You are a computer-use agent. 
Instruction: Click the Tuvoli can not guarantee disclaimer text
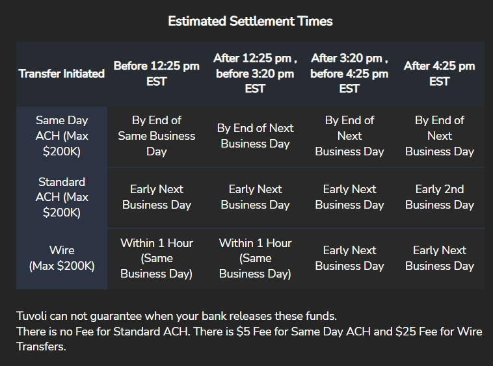(176, 317)
